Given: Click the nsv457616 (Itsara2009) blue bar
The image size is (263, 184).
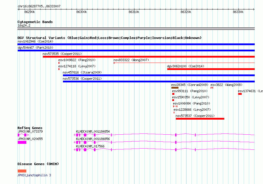Looking at the screenshot, I should (159, 75).
